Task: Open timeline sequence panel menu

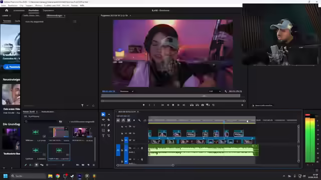Action: [x=138, y=111]
